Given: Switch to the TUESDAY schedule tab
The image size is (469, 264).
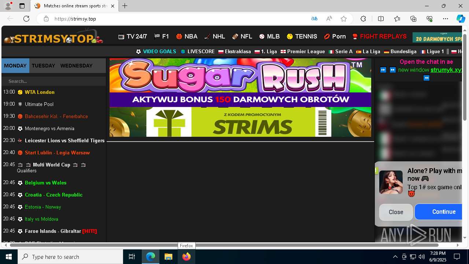Looking at the screenshot, I should point(43,66).
